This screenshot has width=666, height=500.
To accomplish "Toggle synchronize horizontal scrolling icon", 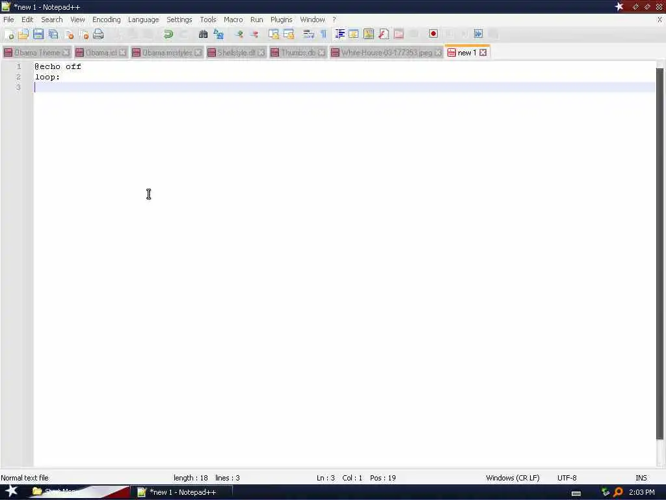I will [x=289, y=35].
